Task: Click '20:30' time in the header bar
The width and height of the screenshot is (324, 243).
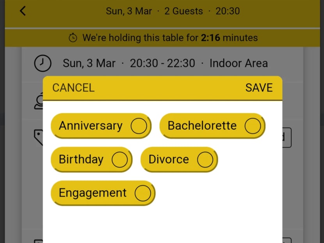Action: pyautogui.click(x=228, y=11)
